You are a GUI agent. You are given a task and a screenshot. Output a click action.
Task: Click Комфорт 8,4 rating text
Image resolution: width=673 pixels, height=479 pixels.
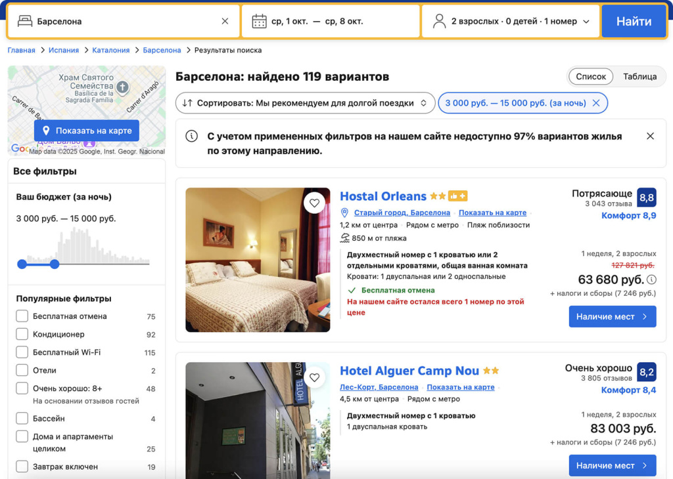[x=628, y=390]
